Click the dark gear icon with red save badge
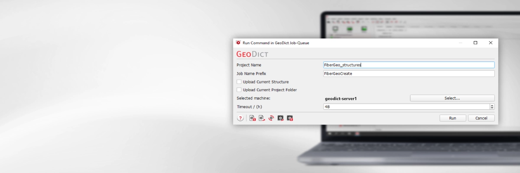The height and width of the screenshot is (173, 520). [x=290, y=118]
